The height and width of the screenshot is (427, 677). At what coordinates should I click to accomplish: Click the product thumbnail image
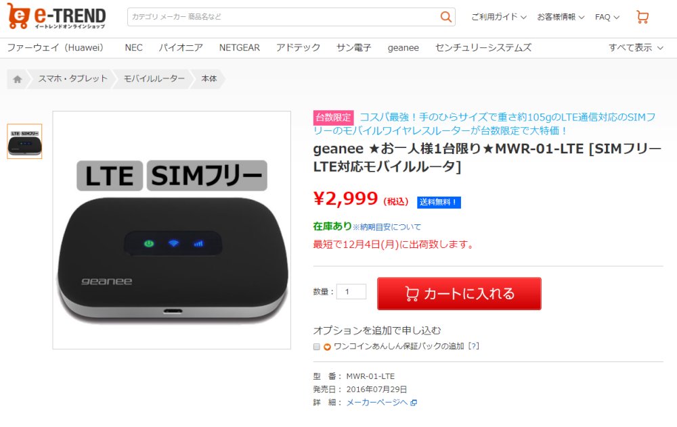[24, 141]
